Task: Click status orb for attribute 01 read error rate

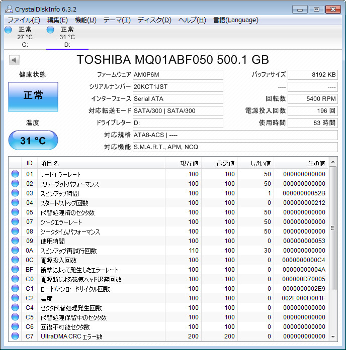Action: 15,174
